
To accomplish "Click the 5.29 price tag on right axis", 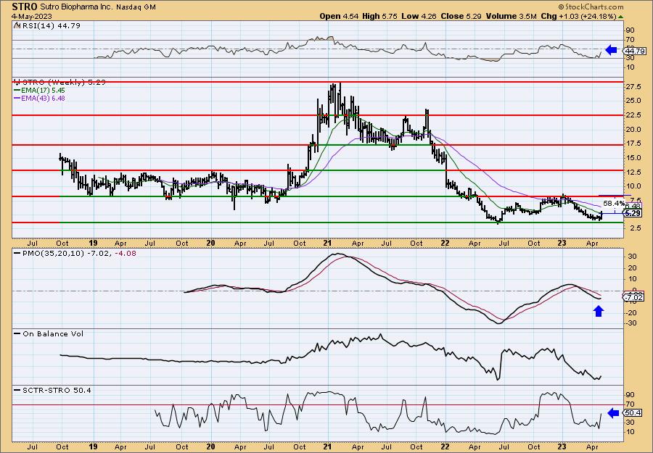I will (x=633, y=213).
